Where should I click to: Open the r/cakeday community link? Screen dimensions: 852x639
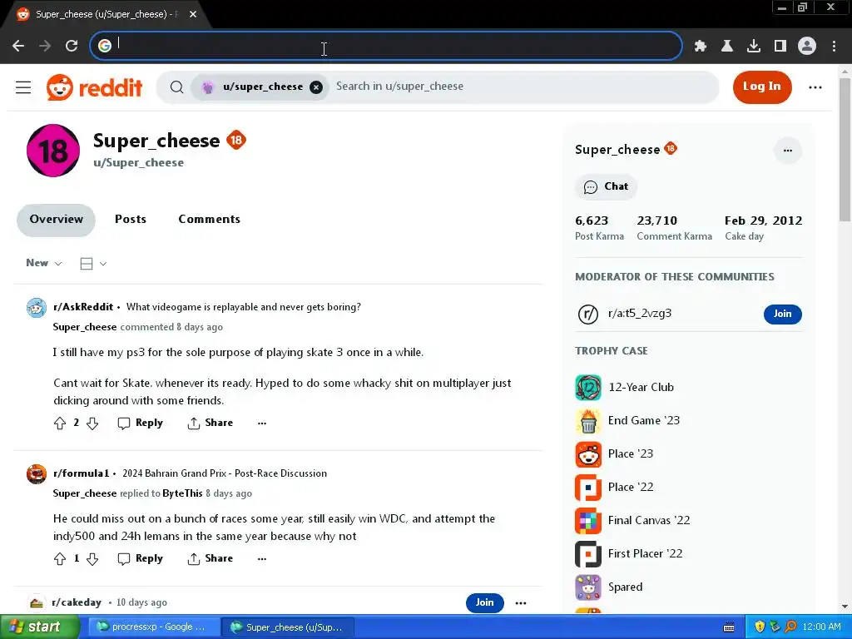77,602
